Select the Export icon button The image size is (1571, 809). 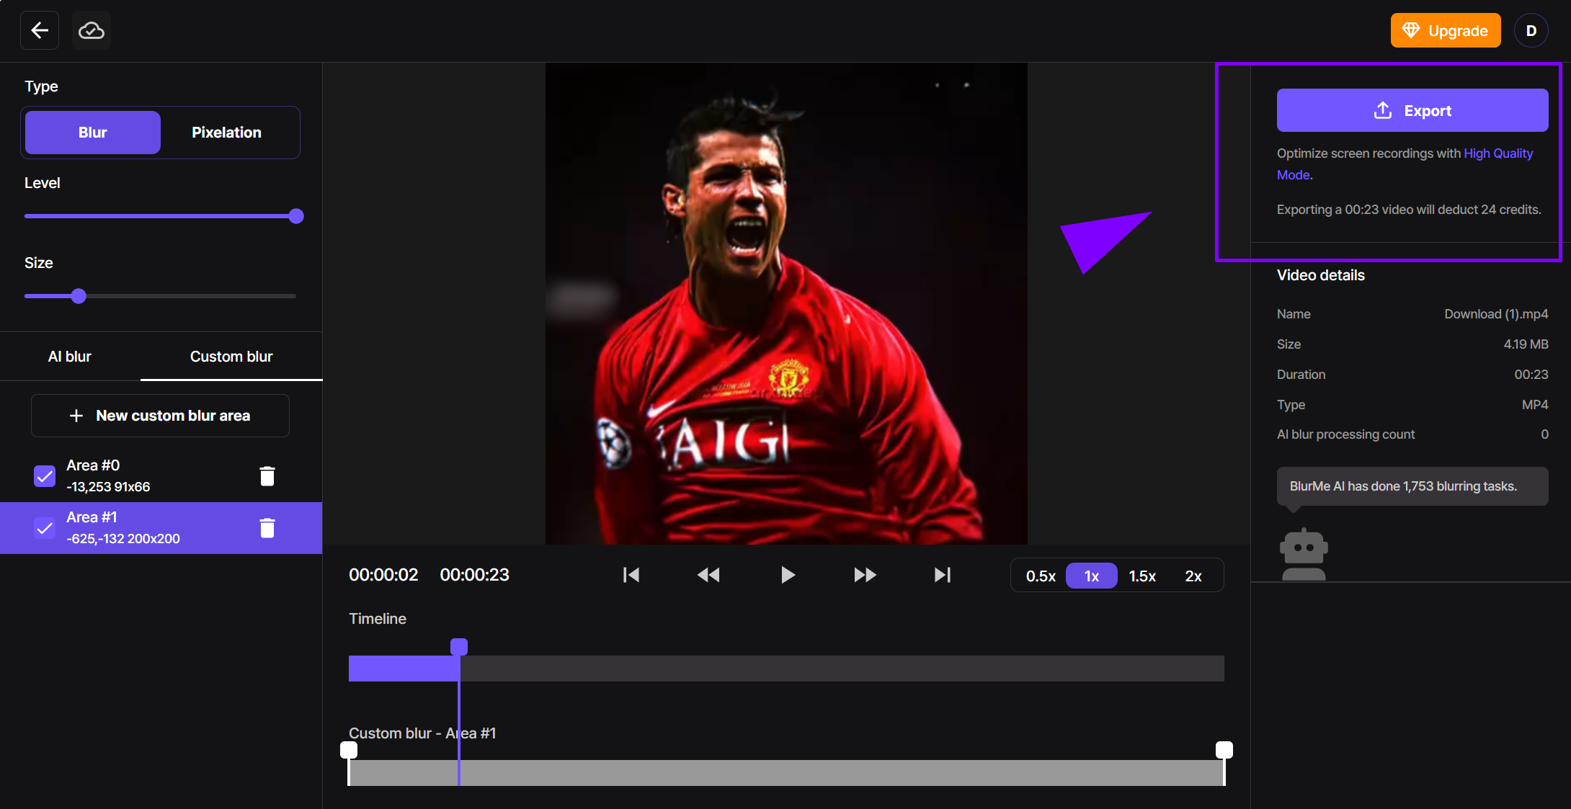(1381, 110)
